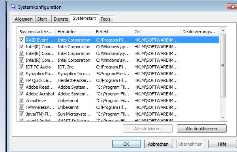Open the Start tab

[x=43, y=19]
